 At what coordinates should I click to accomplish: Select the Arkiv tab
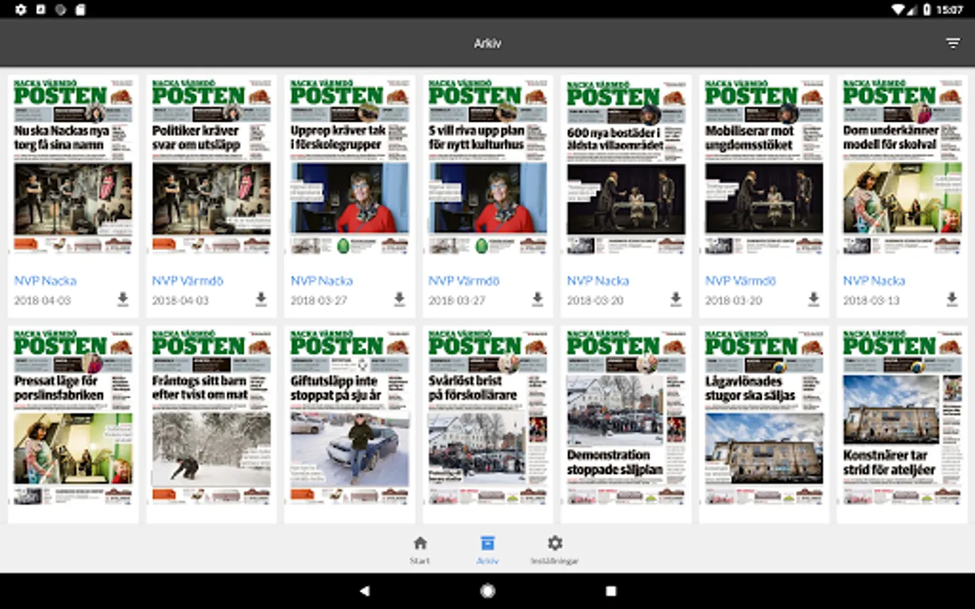tap(487, 549)
